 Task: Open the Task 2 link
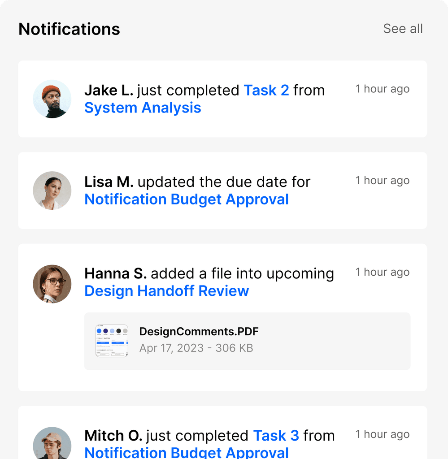pyautogui.click(x=266, y=90)
